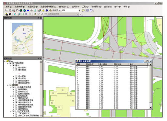The image size is (167, 121).
Task: Activate the zoom in magnifier tool
Action: [x=10, y=10]
